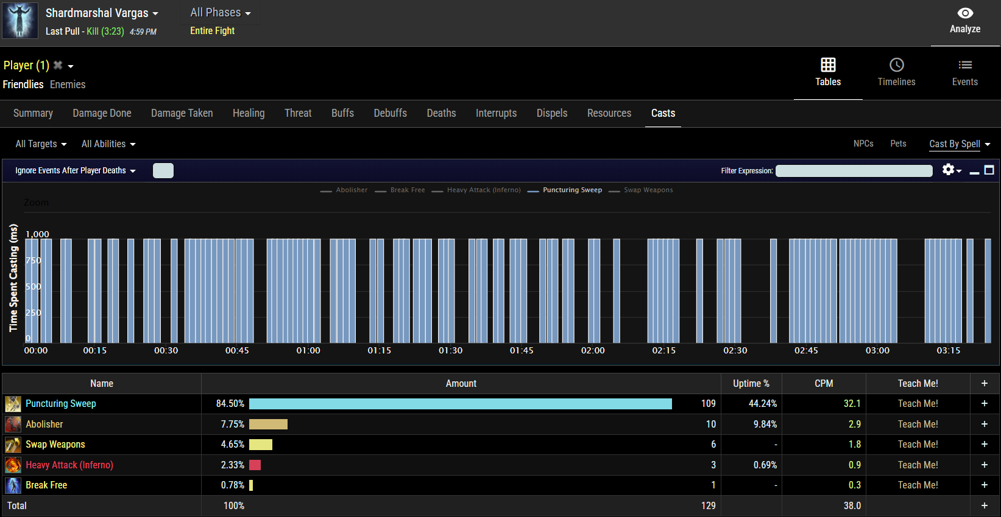The width and height of the screenshot is (1001, 517).
Task: Expand the Abolisher row with the plus
Action: click(985, 424)
